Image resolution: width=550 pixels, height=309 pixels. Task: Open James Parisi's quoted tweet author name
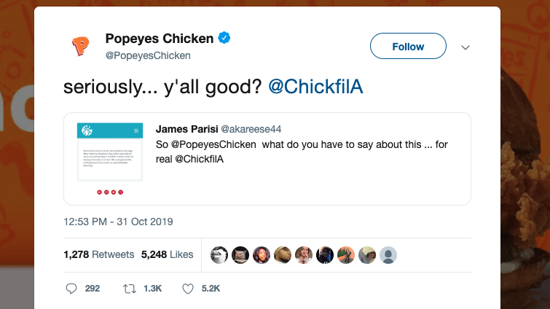(187, 129)
